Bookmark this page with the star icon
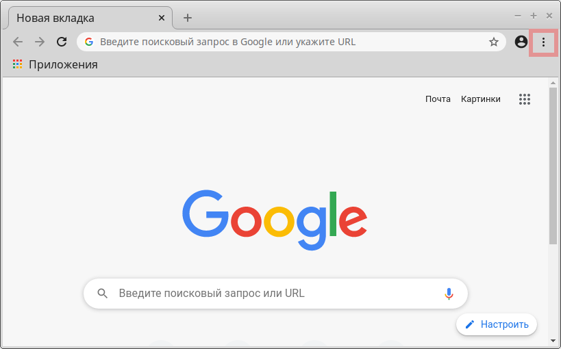 click(494, 42)
